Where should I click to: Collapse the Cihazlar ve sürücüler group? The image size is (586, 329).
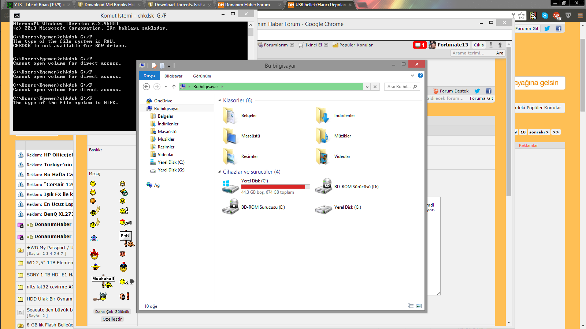click(220, 172)
